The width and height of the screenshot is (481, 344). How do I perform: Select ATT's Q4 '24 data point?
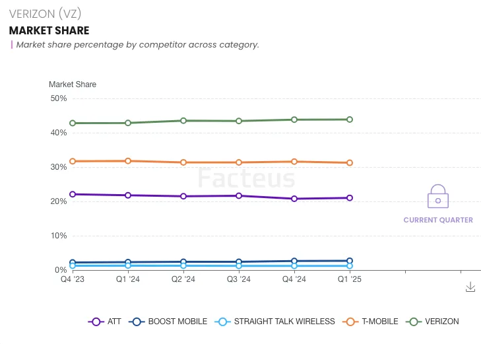pyautogui.click(x=294, y=199)
